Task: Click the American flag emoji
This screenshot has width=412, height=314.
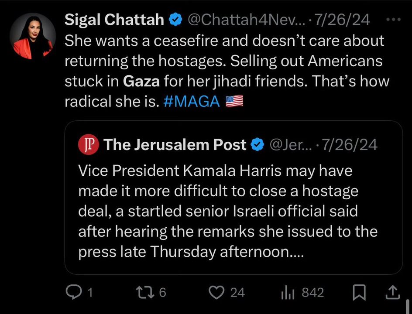Action: coord(234,102)
